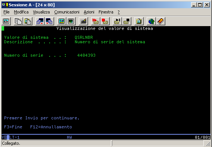Image resolution: width=212 pixels, height=147 pixels.
Task: Click the clipboard toolbar icon
Action: [139, 21]
